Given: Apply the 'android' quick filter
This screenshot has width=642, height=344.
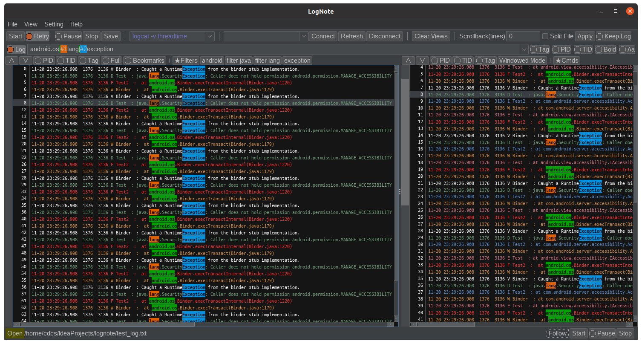Looking at the screenshot, I should [212, 61].
